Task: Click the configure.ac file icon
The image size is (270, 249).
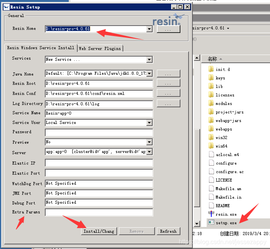Action: [211, 172]
